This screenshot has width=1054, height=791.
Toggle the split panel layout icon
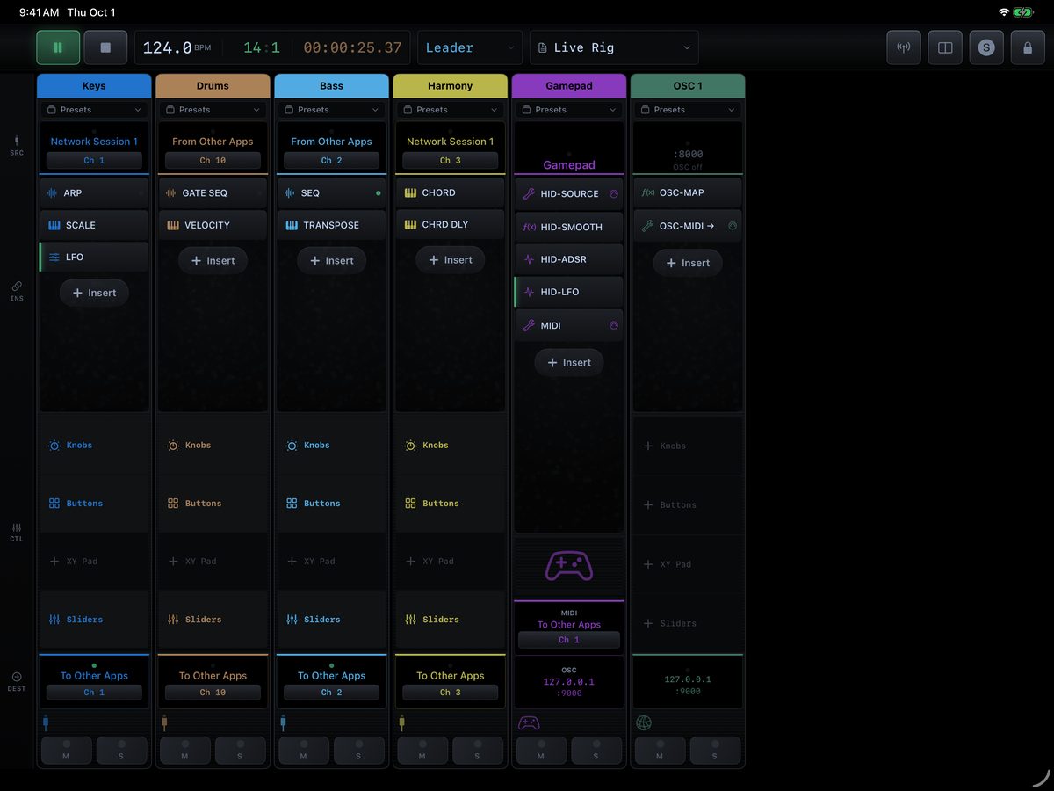pos(945,47)
